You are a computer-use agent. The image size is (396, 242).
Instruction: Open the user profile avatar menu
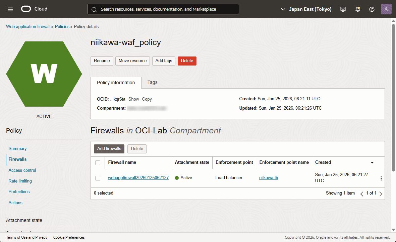tap(386, 9)
